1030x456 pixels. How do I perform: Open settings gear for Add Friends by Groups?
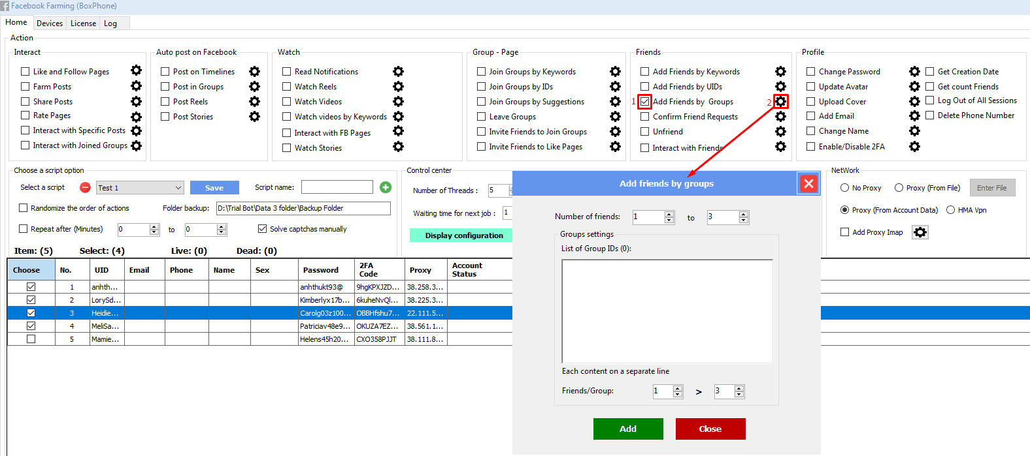click(780, 101)
